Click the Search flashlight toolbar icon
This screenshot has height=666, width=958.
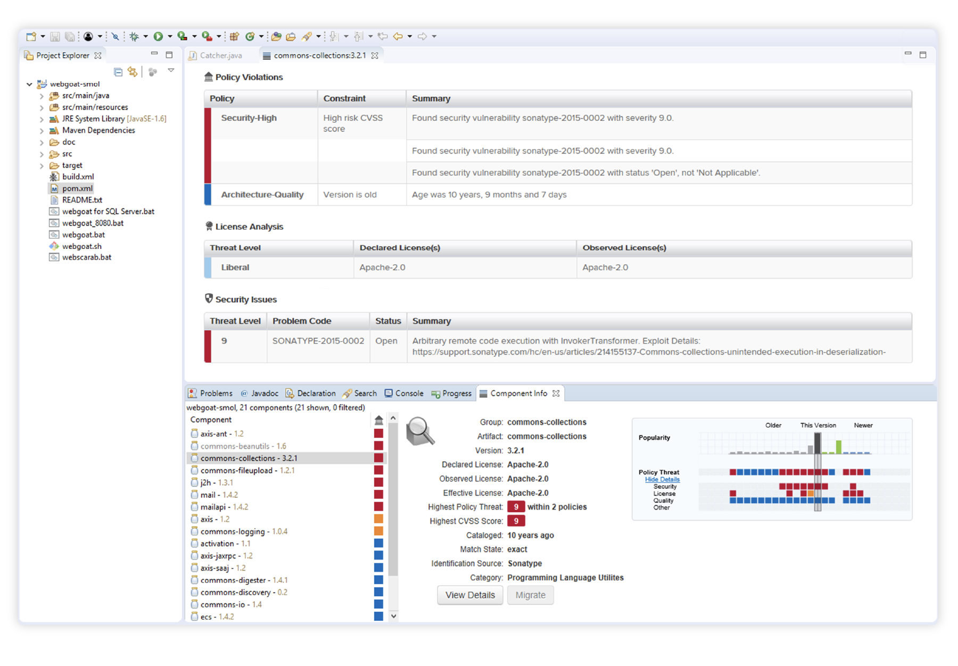[305, 36]
